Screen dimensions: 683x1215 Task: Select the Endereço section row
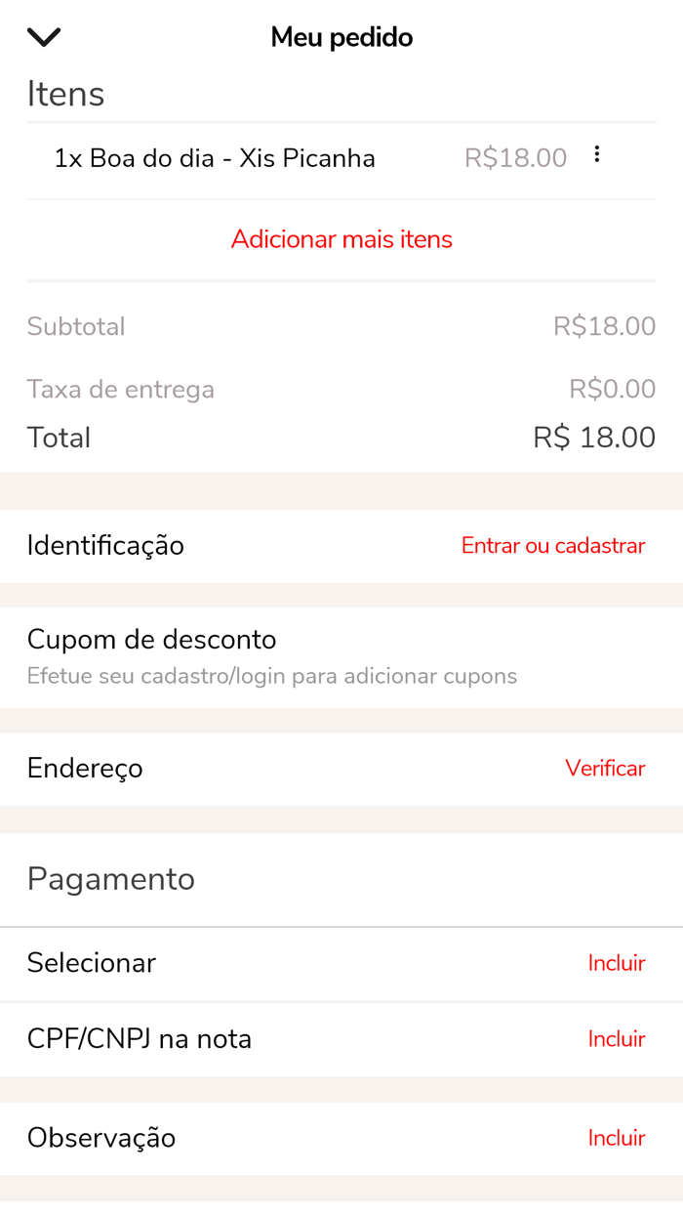[x=84, y=769]
